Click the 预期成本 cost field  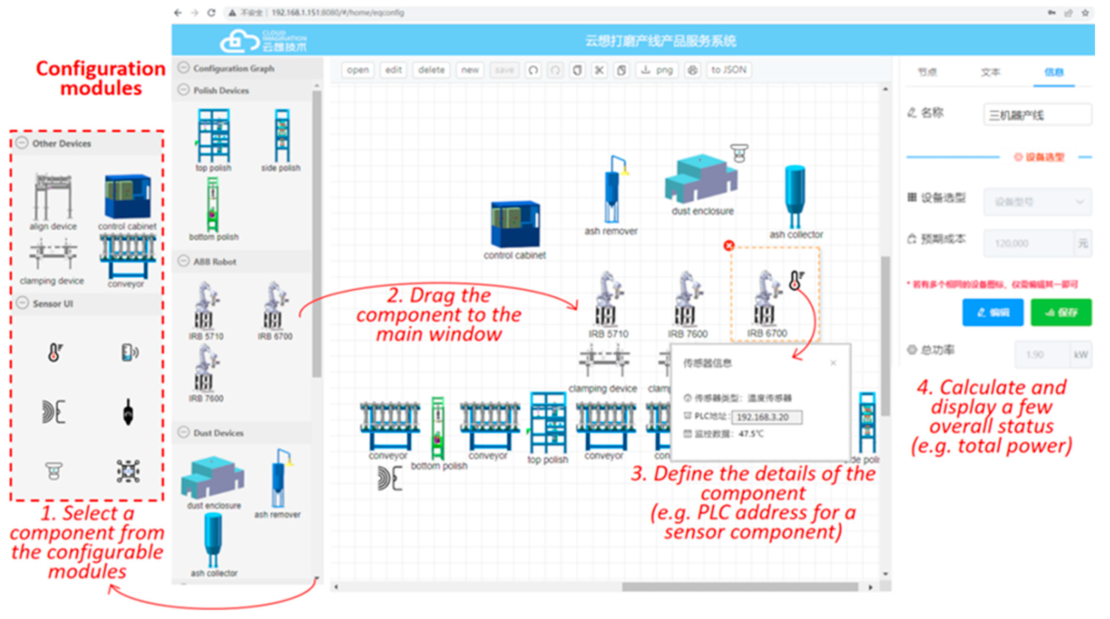point(1029,243)
